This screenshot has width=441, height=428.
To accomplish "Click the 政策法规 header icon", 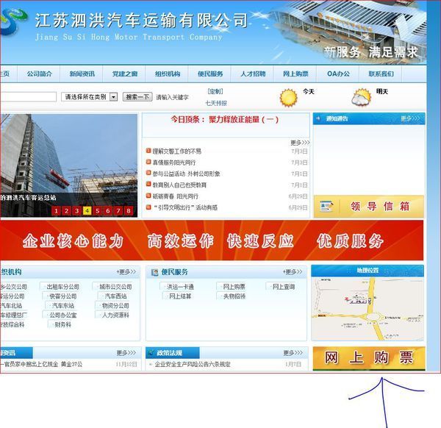I will [151, 352].
